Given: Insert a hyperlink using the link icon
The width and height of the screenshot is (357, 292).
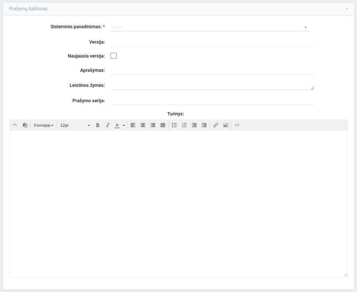Looking at the screenshot, I should (x=216, y=125).
